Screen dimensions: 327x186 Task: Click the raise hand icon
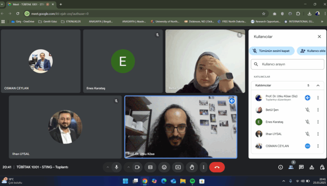pos(191,167)
